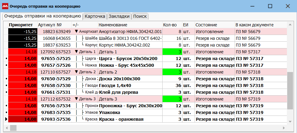The width and height of the screenshot is (297, 133).
Task: Click the green quantity cell for Деталь 2
Action: (x=172, y=72)
